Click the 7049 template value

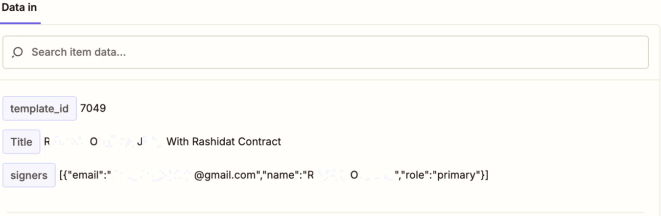tap(93, 108)
